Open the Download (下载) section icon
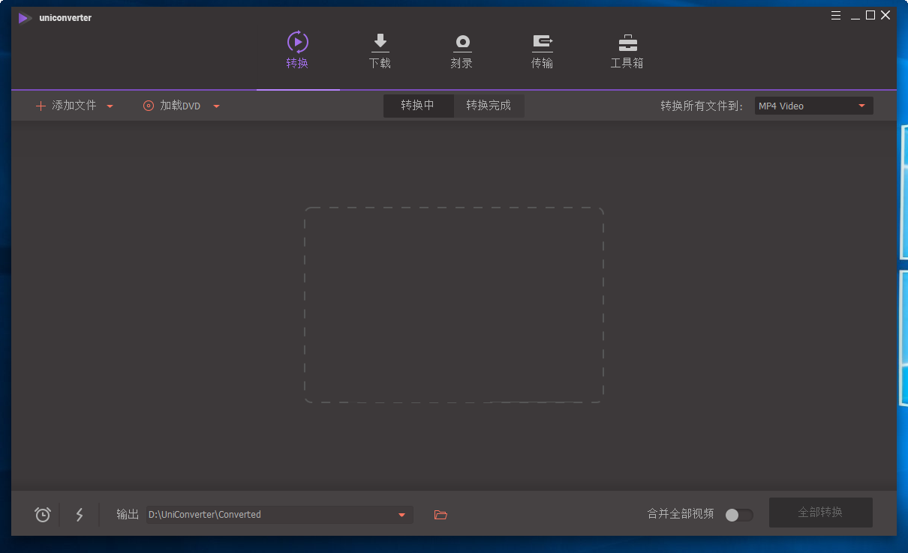Screen dimensions: 908x553 (380, 43)
